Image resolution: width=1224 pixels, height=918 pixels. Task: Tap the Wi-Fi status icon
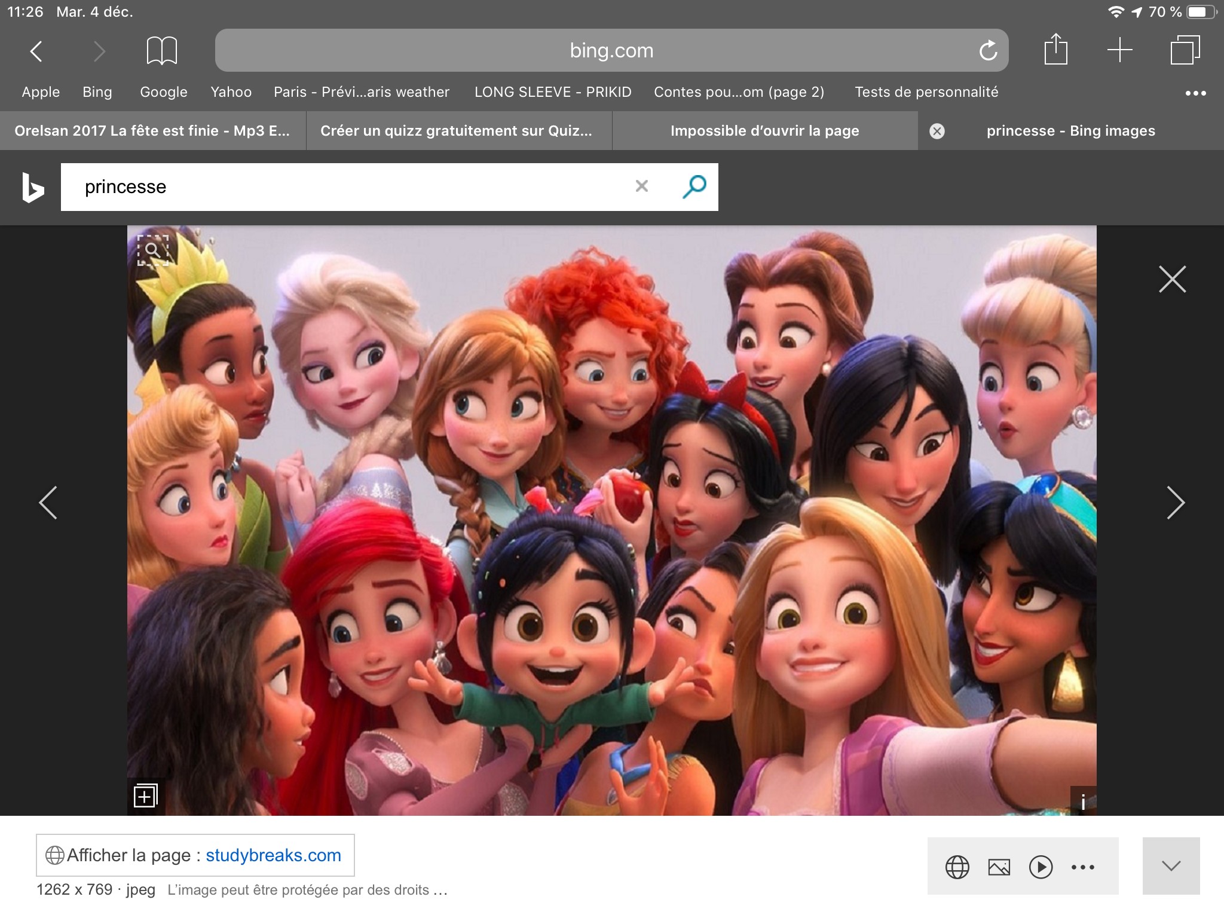pos(1115,12)
